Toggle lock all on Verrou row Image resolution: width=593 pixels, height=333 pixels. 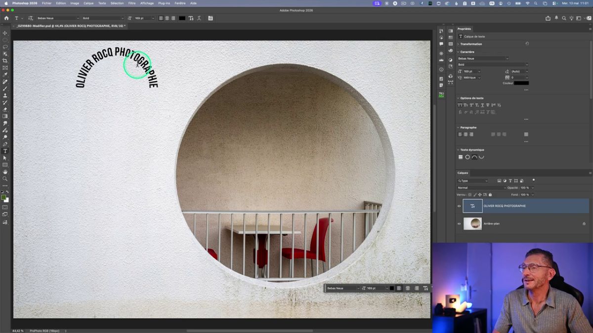pos(490,195)
